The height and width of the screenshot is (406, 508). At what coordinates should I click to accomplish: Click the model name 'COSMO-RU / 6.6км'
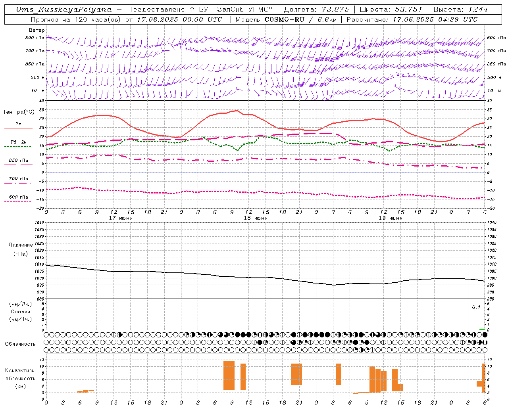point(300,19)
